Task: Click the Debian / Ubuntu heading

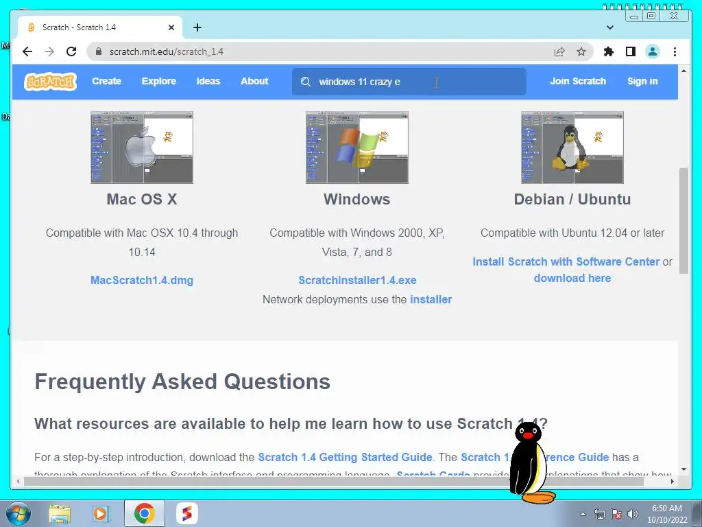Action: [572, 200]
